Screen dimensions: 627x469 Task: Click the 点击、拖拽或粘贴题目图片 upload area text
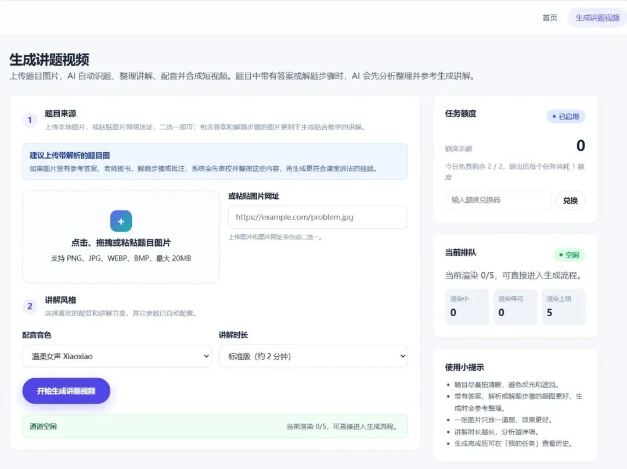coord(121,242)
